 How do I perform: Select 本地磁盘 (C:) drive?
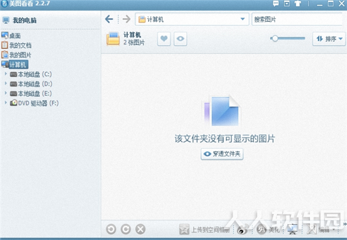pyautogui.click(x=31, y=75)
